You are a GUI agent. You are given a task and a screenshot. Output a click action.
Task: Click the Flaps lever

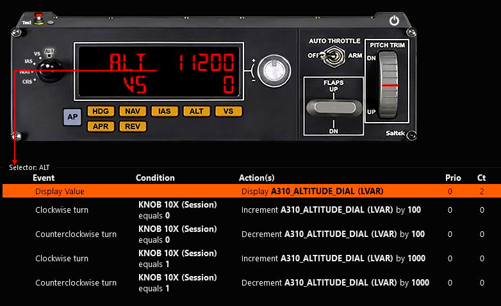[x=332, y=106]
